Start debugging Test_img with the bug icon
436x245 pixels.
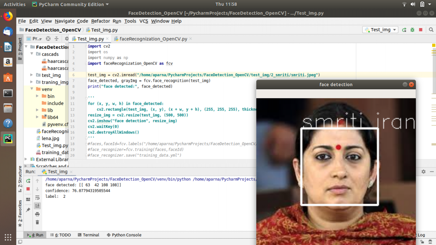pyautogui.click(x=412, y=30)
